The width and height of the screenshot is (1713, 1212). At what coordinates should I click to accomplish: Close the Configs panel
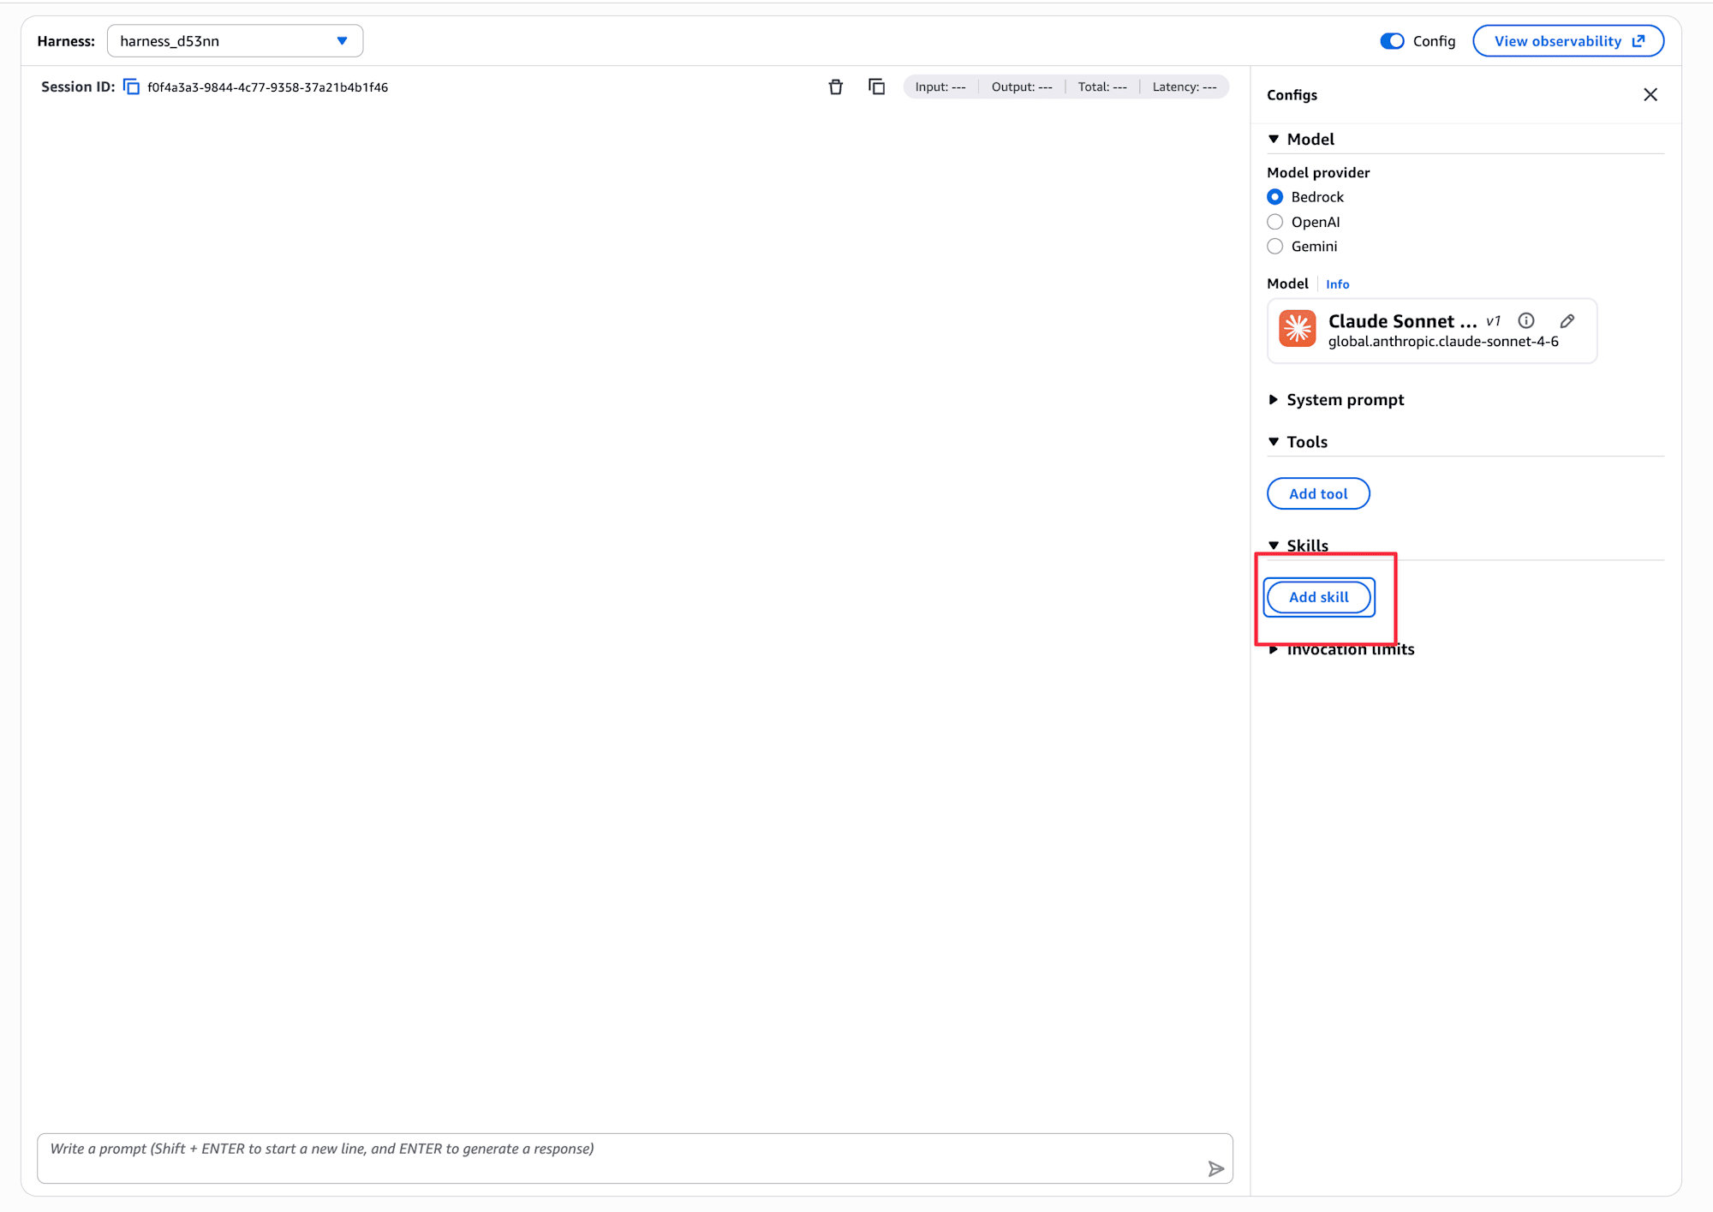point(1650,95)
